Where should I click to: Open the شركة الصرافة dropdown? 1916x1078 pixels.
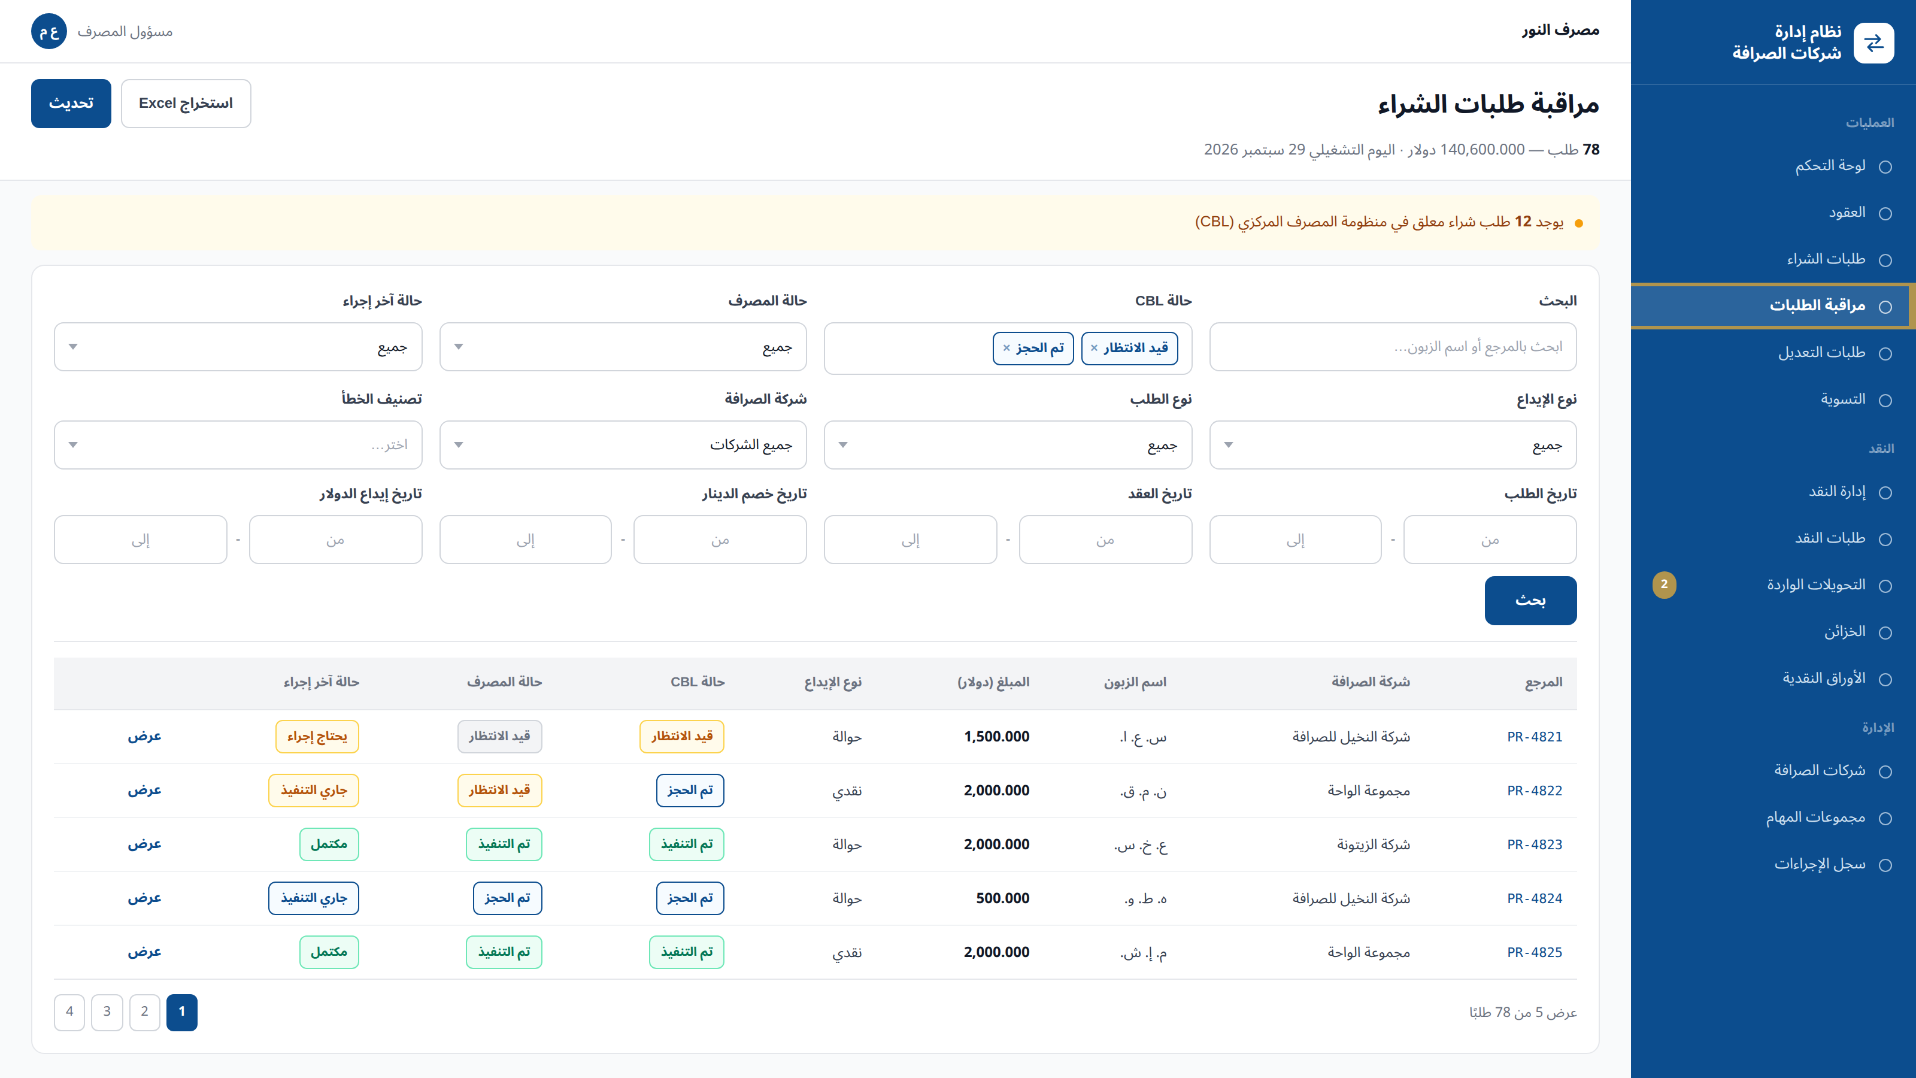[x=623, y=445]
